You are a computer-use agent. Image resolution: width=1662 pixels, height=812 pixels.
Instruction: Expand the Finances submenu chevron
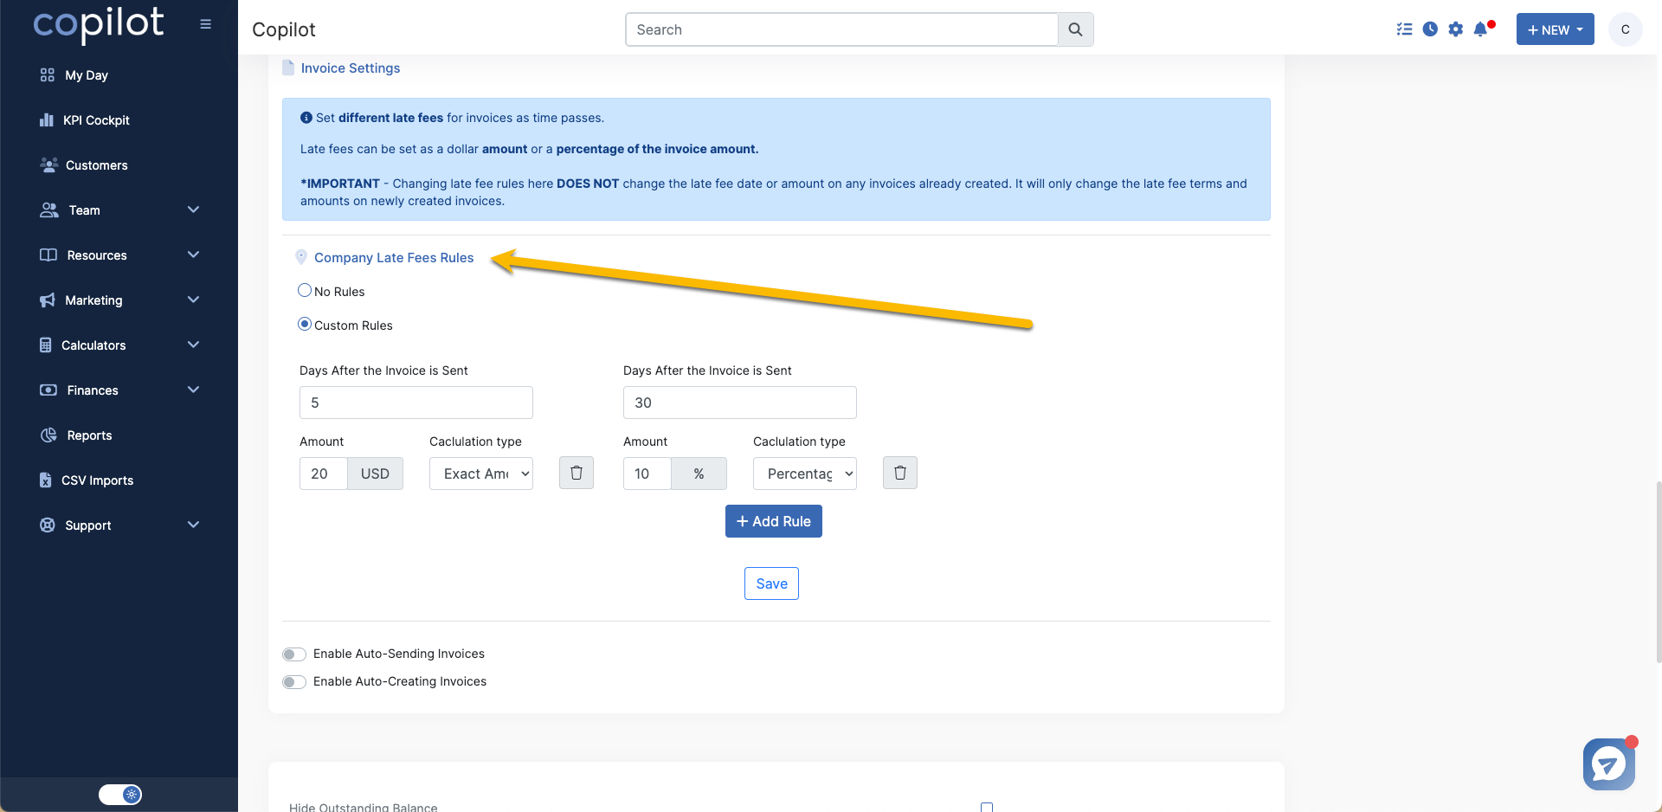(x=193, y=390)
